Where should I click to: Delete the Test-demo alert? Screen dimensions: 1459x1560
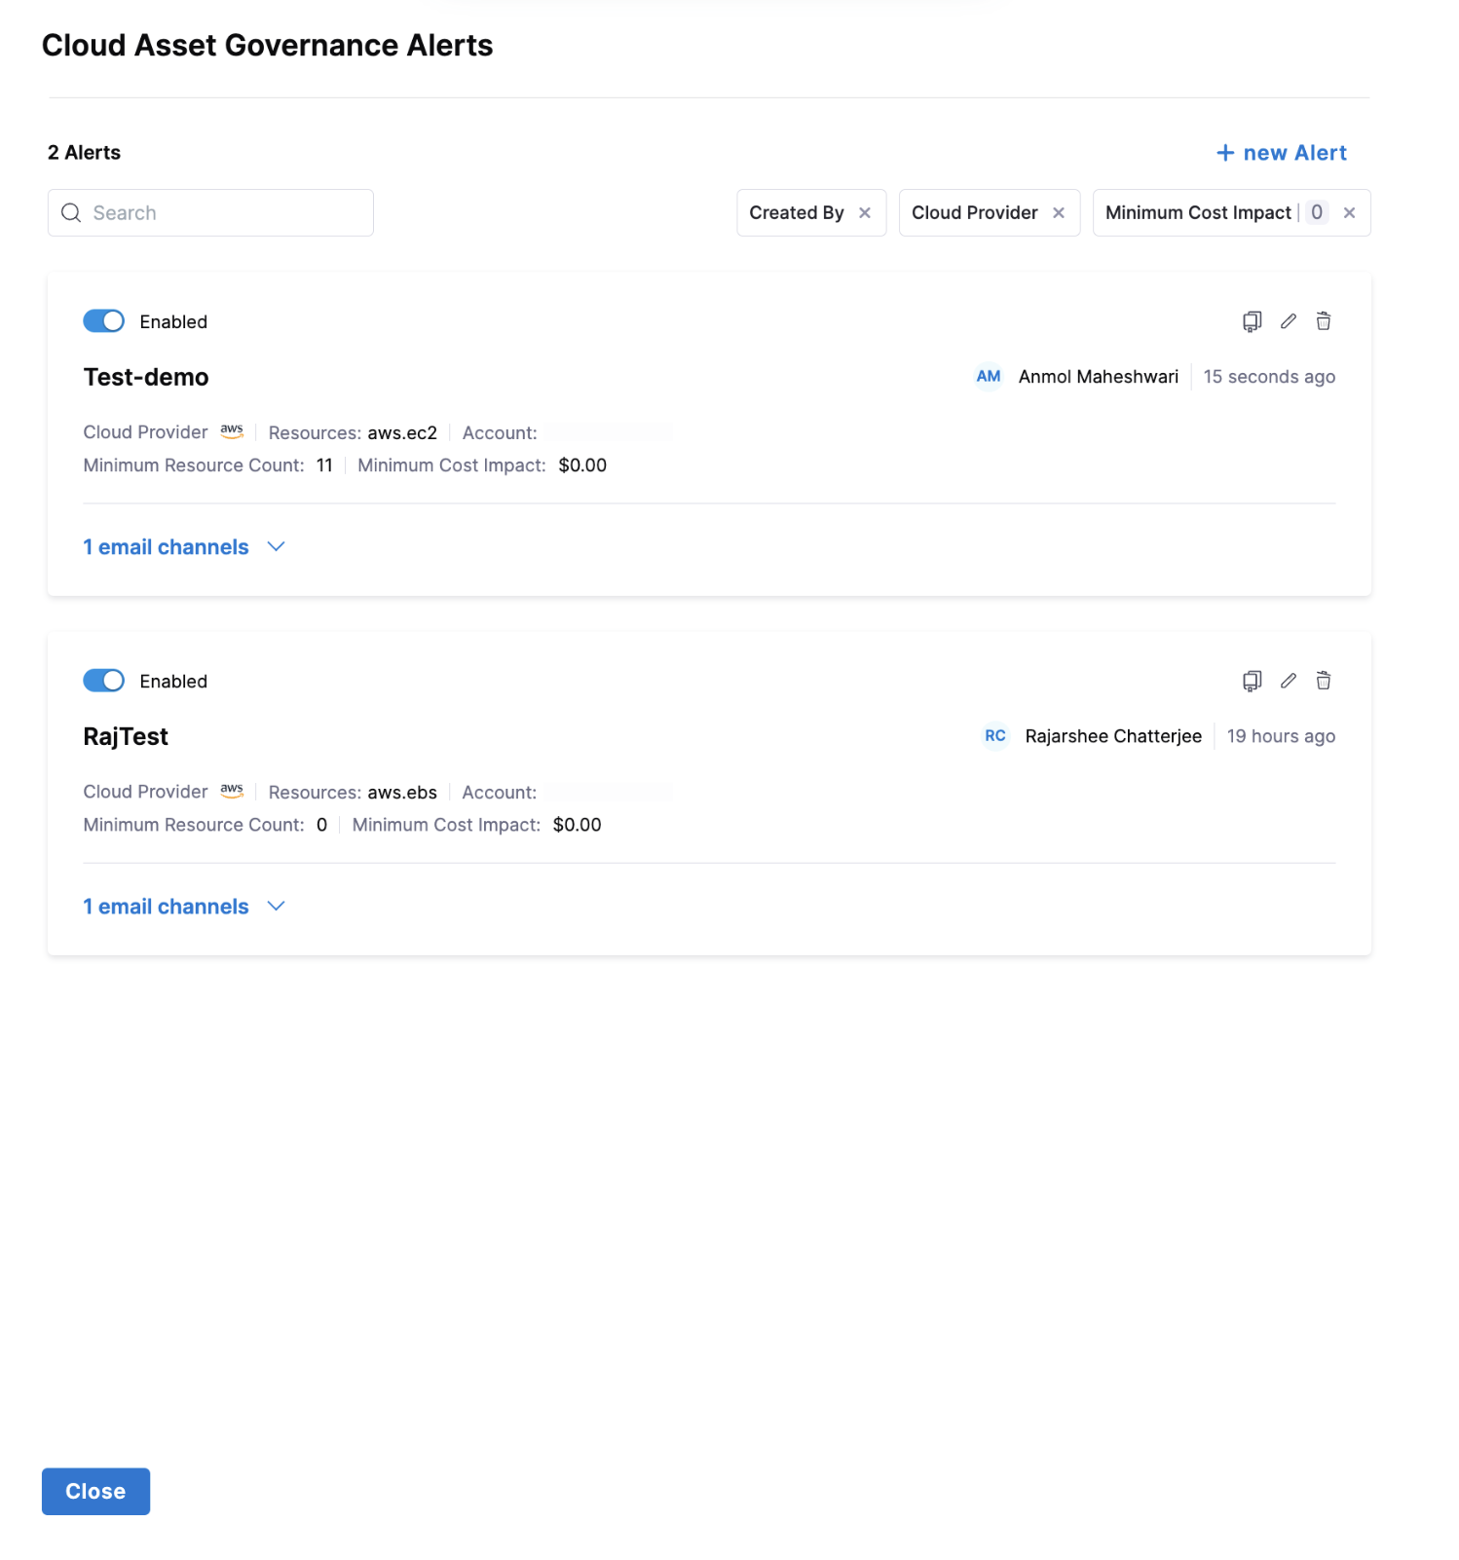[x=1323, y=321]
